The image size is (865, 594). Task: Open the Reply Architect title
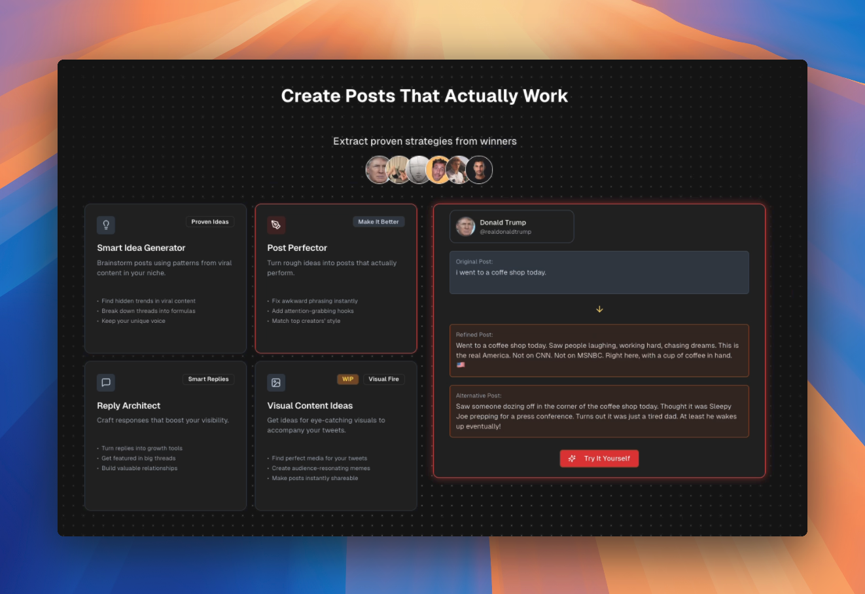pyautogui.click(x=129, y=405)
